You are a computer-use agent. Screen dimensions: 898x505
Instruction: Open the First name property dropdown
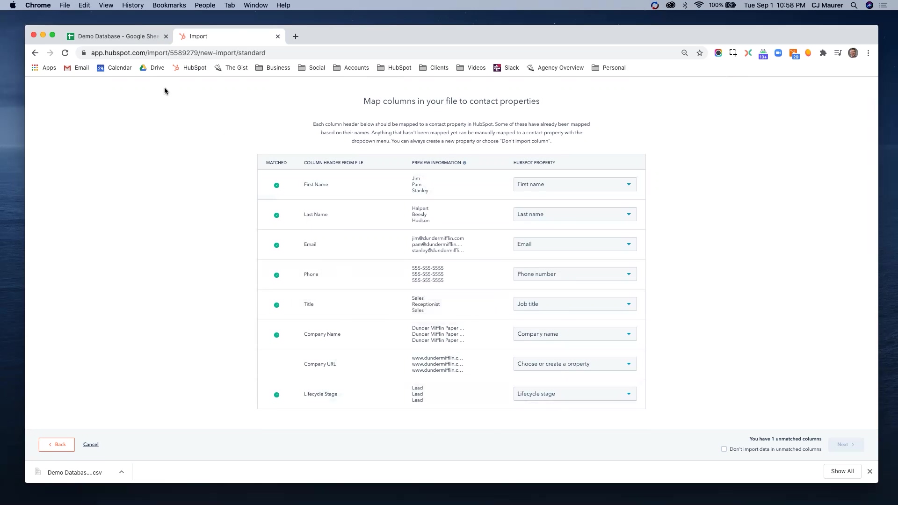click(x=575, y=184)
